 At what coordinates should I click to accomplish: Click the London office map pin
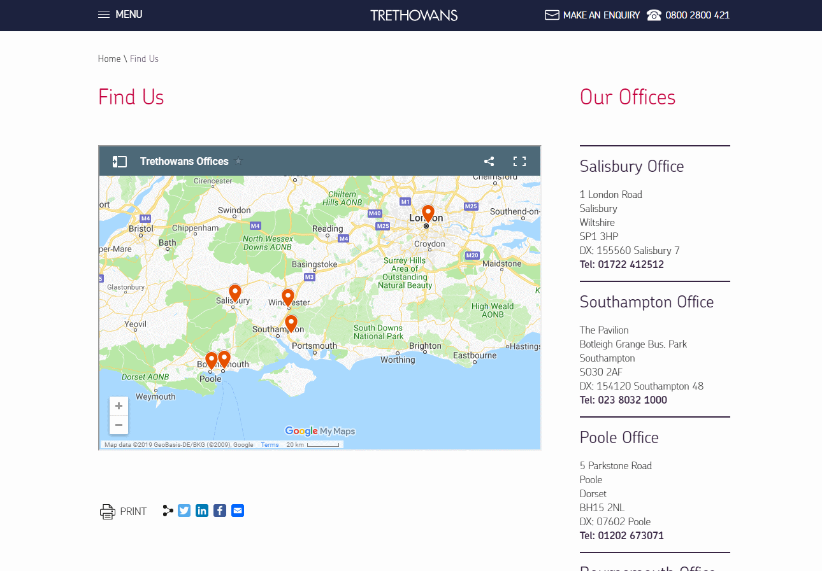click(428, 213)
